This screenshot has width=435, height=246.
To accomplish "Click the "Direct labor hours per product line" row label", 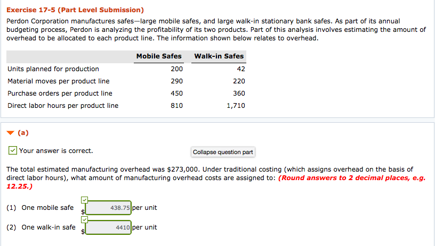I will coord(63,106).
